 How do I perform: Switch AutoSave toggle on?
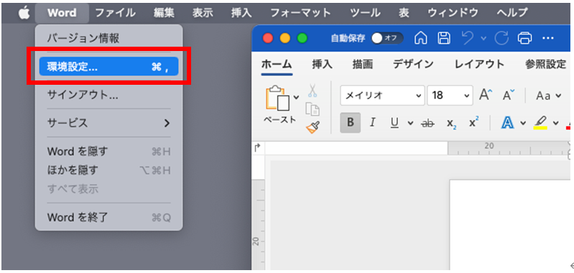[x=387, y=38]
